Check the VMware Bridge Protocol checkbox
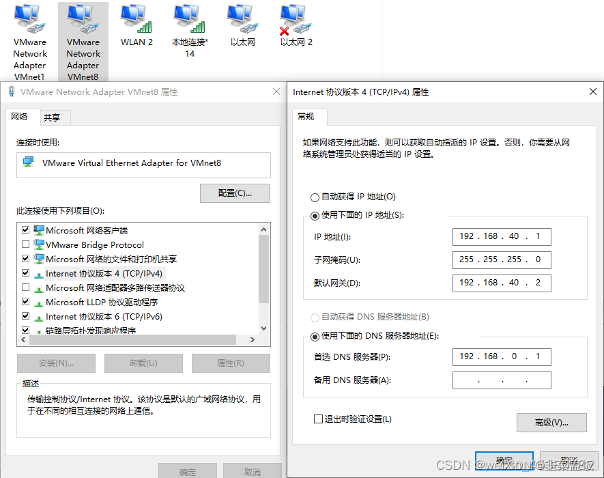 pos(25,244)
